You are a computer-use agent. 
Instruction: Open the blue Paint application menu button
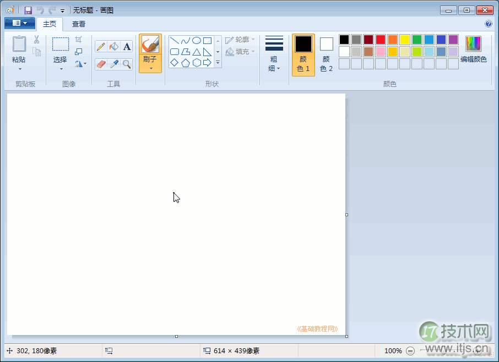coord(19,23)
